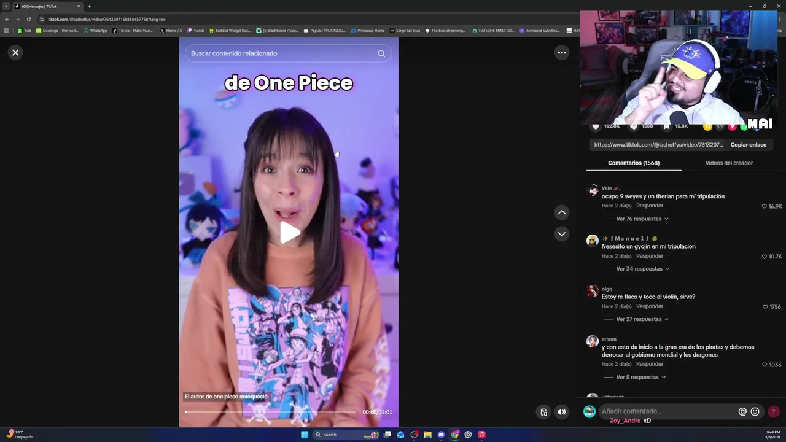Open Manuel's profile avatar
The width and height of the screenshot is (786, 442).
[593, 241]
